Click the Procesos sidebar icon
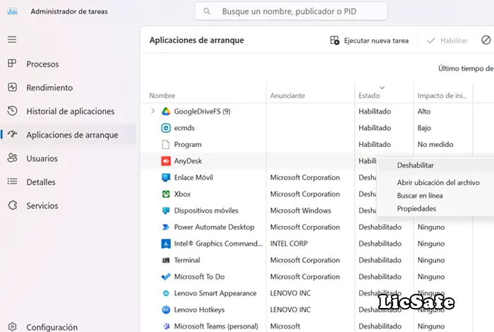Viewport: 494px width, 332px height. click(12, 64)
